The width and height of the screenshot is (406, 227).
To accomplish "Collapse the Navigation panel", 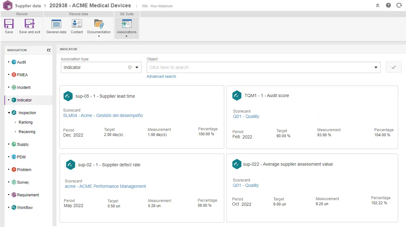I will tap(49, 50).
